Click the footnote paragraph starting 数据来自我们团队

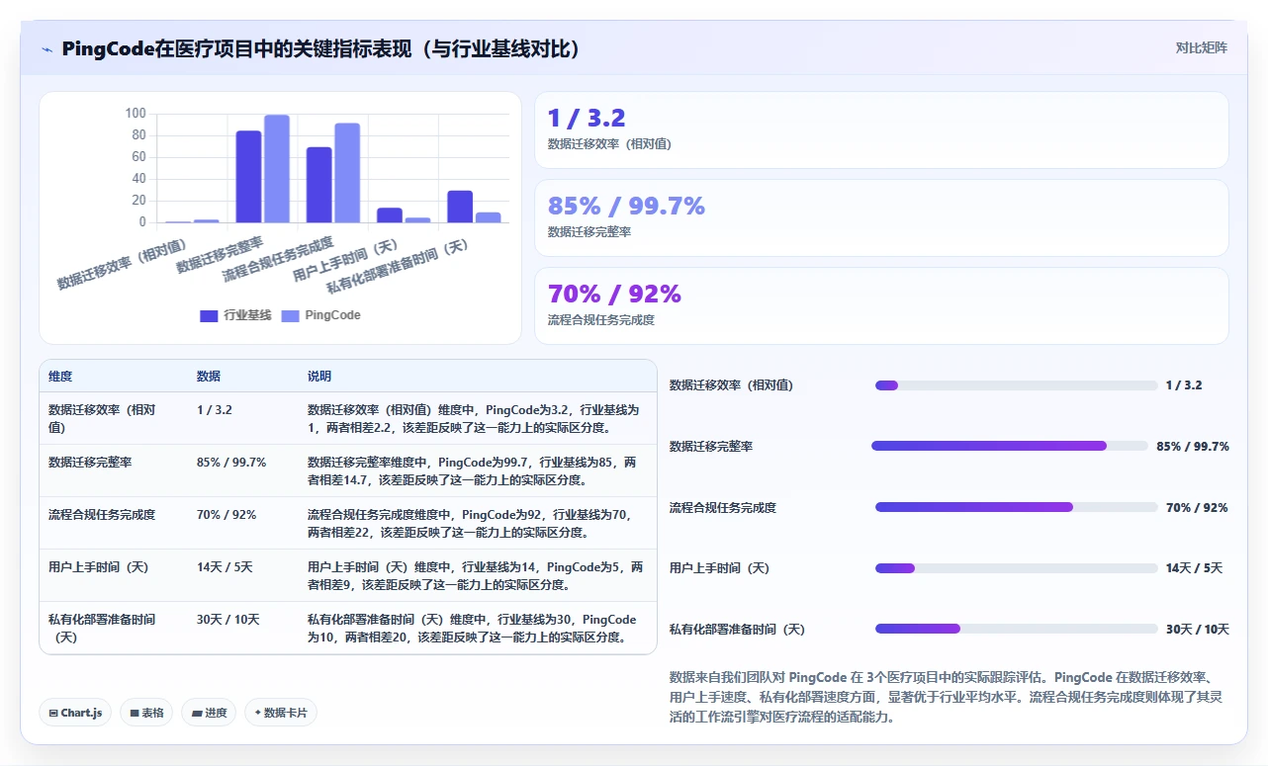(949, 698)
